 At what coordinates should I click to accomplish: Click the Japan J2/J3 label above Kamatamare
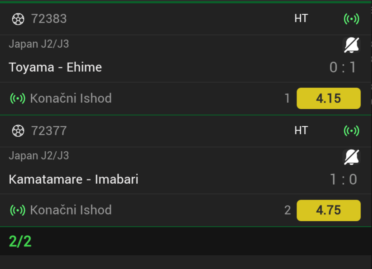click(39, 156)
